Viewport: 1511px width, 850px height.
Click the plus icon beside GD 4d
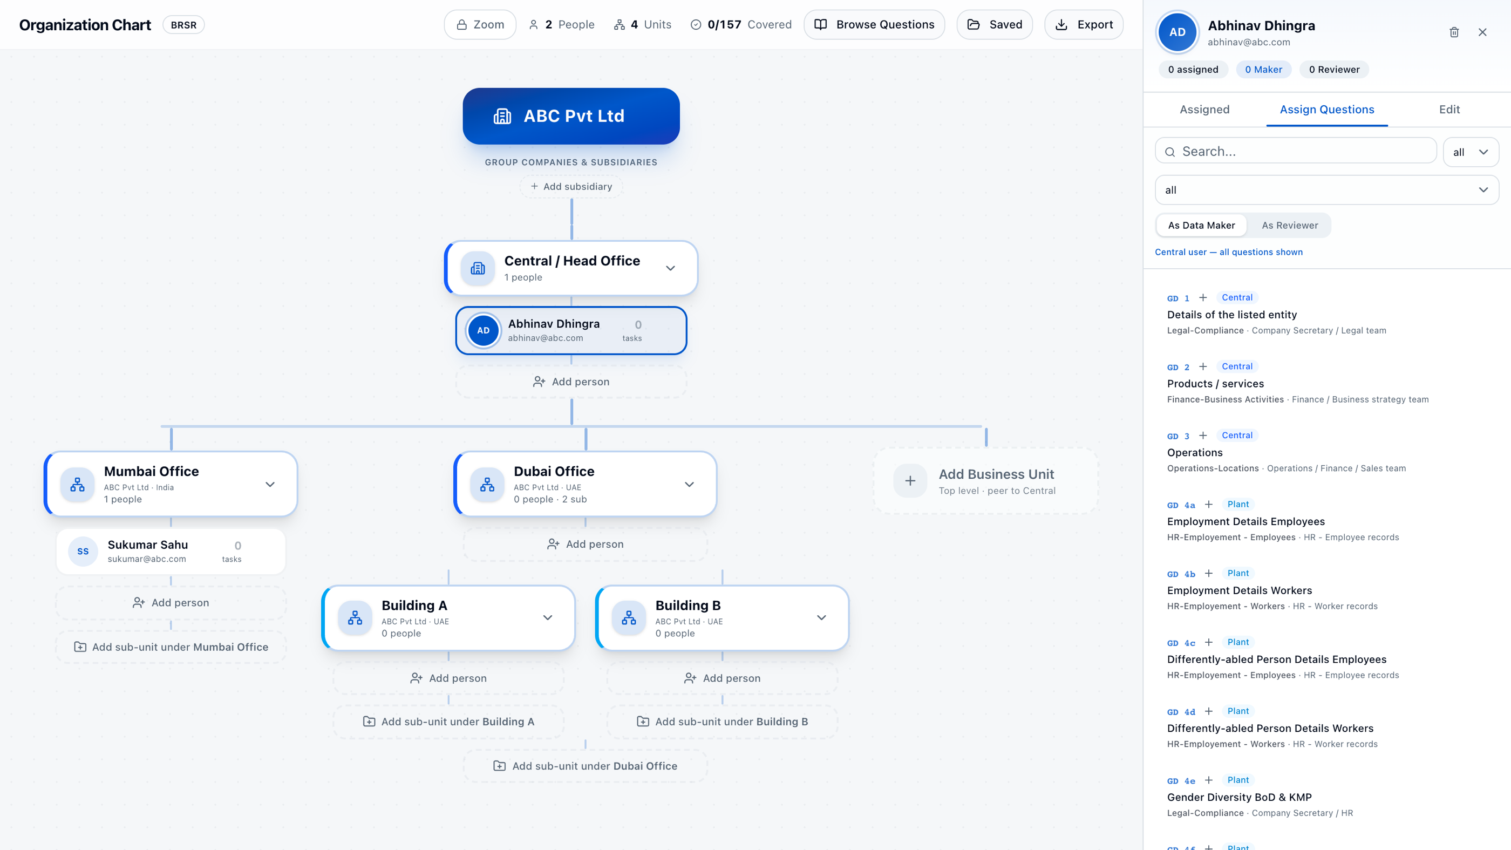click(1209, 711)
